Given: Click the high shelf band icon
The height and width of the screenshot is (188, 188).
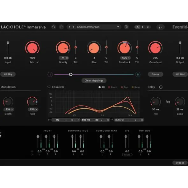Looking at the screenshot, I should pyautogui.click(x=112, y=120).
